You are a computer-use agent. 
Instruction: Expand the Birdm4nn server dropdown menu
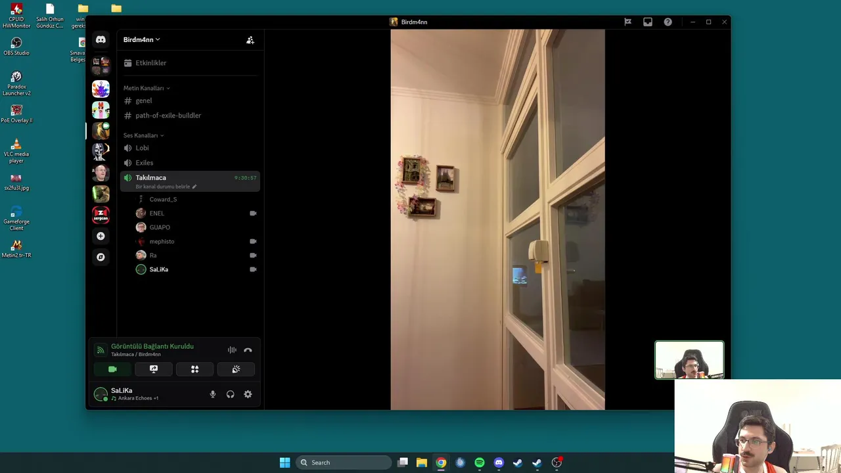click(x=141, y=40)
